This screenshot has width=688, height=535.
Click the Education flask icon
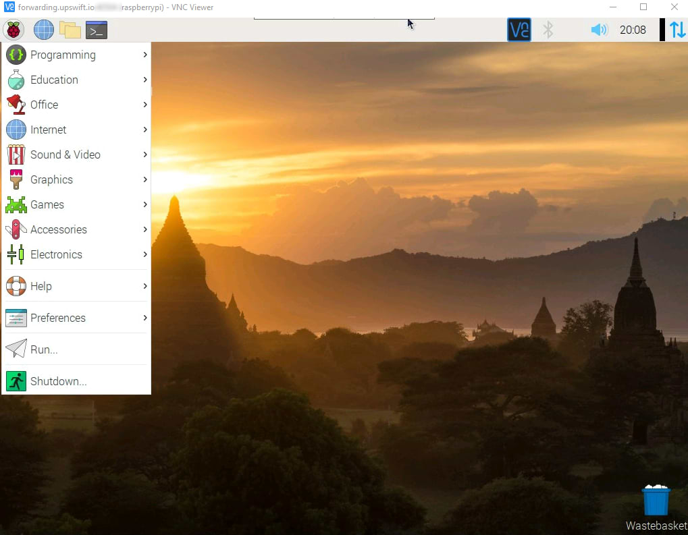[x=16, y=80]
